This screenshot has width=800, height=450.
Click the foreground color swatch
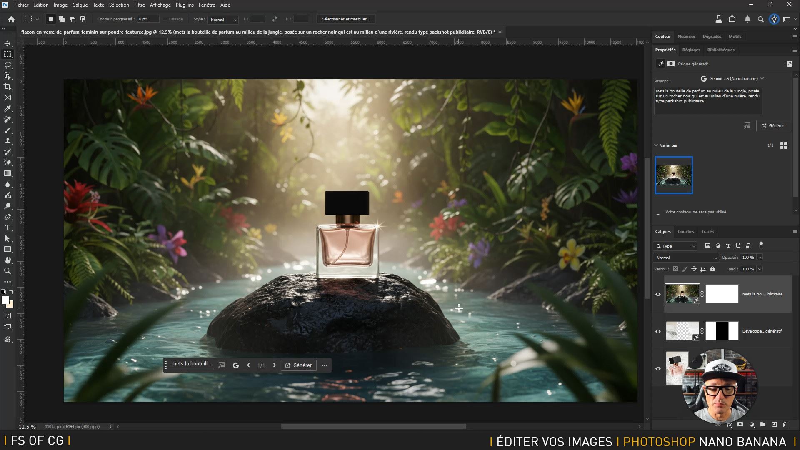click(5, 300)
